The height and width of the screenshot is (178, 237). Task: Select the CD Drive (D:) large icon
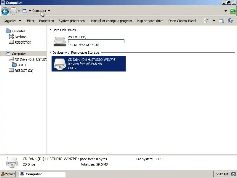[x=60, y=64]
